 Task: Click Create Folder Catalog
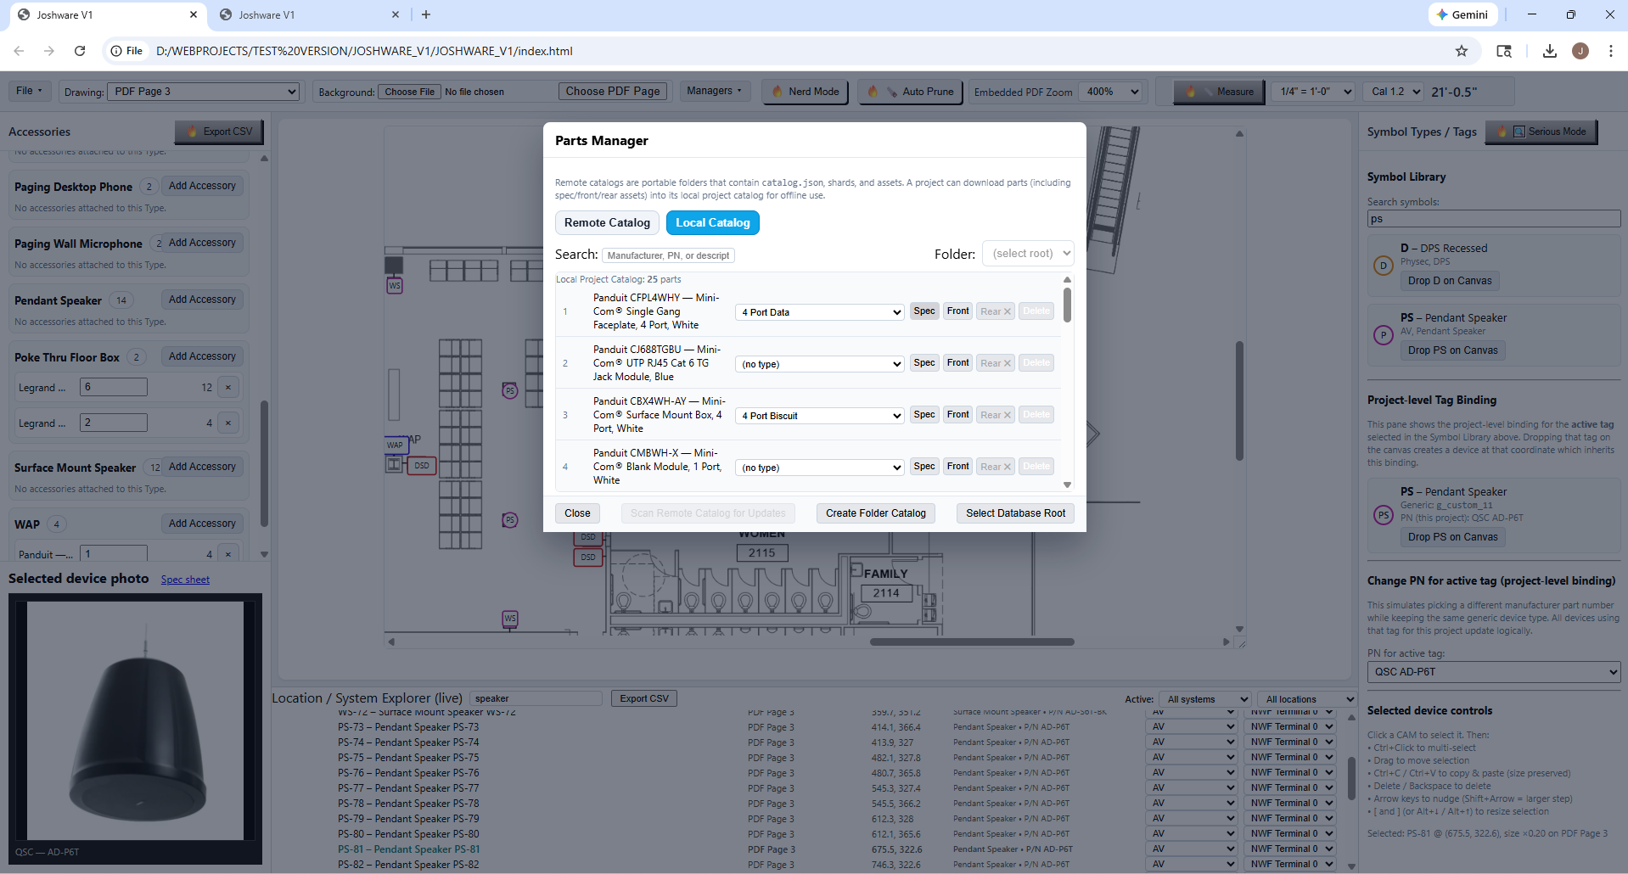(x=874, y=513)
